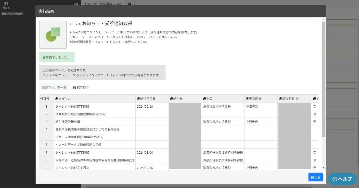Select 源泉所得税関係の税制改正についてのお知らせ cell

coord(95,129)
